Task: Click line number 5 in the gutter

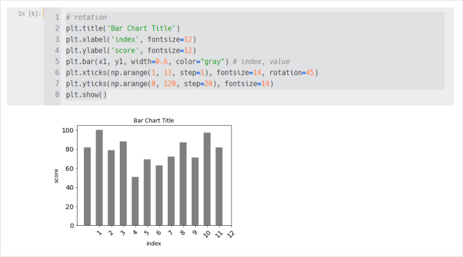Action: click(x=57, y=62)
